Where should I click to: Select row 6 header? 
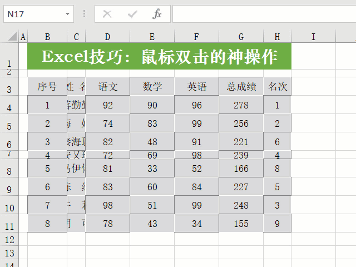[x=9, y=141]
